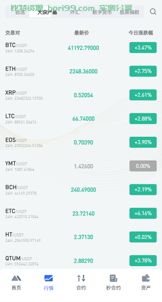The width and height of the screenshot is (162, 302).
Task: Select the XRP/USDT pair row
Action: [x=81, y=95]
